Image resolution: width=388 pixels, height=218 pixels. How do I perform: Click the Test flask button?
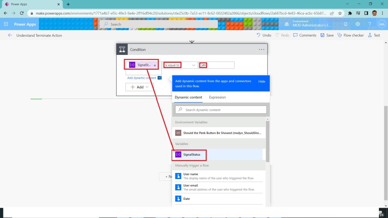click(x=374, y=35)
